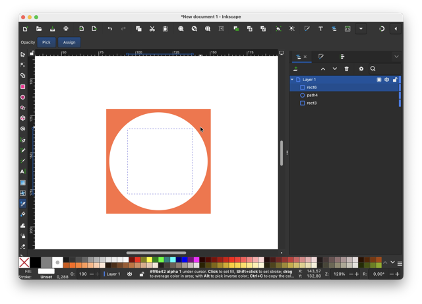Viewport: 422px width, 304px height.
Task: Paste from the clipboard icon
Action: click(166, 29)
